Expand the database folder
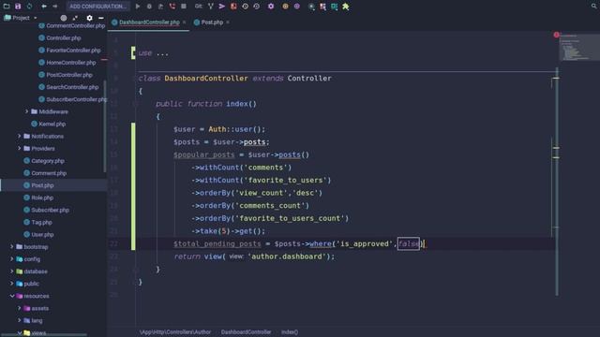This screenshot has width=600, height=337. [12, 271]
